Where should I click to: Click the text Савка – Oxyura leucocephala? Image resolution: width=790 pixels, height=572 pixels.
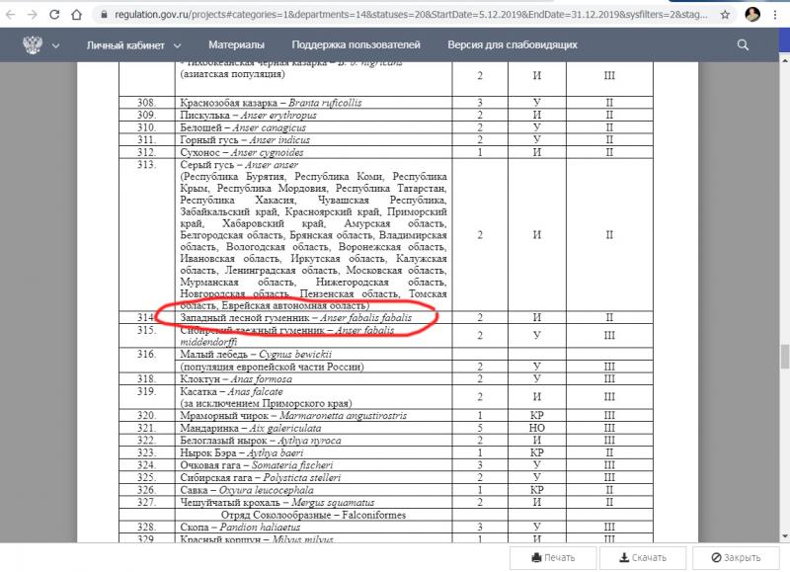[x=247, y=490]
